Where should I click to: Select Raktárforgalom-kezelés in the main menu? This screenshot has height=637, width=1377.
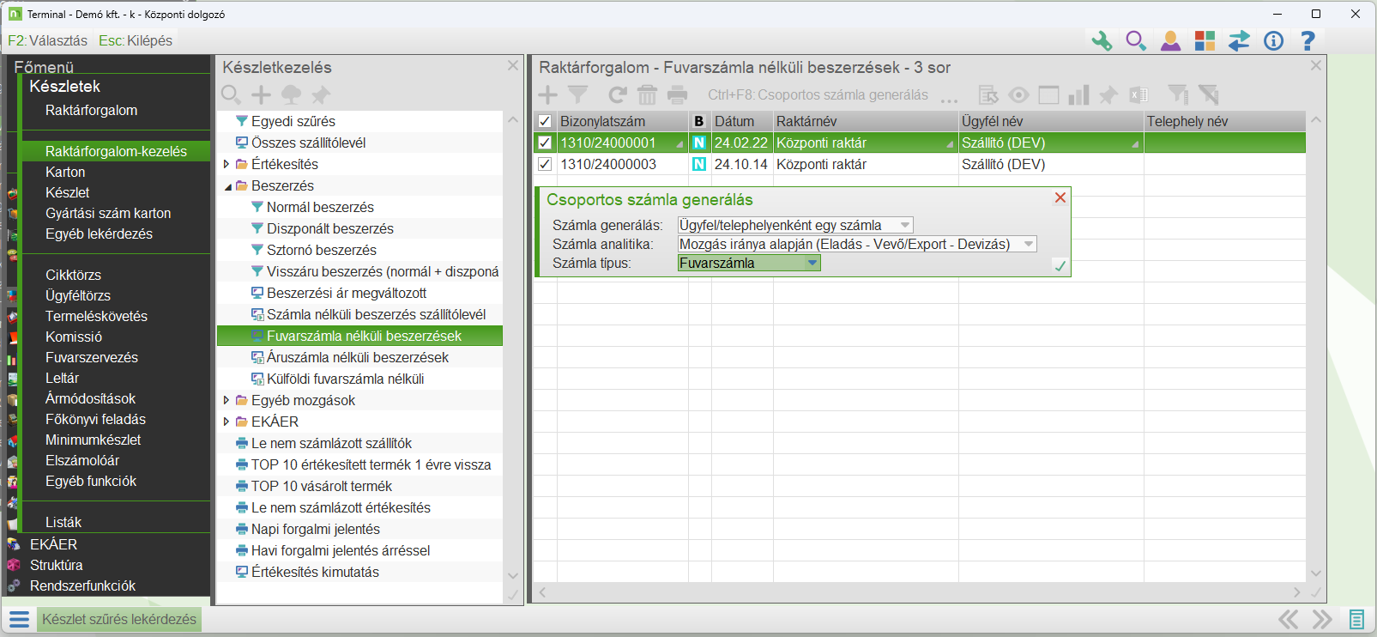click(116, 151)
